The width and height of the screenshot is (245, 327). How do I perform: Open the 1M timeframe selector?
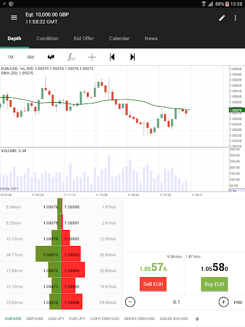point(10,57)
